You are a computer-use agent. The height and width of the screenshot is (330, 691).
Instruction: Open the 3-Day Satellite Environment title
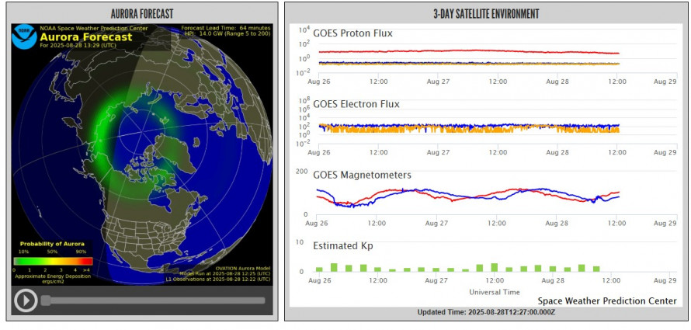(x=485, y=14)
